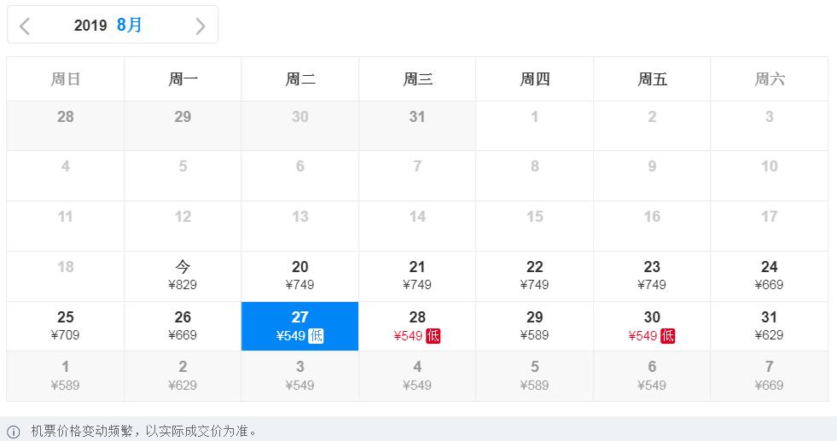Select August 22 on Thursday
837x441 pixels.
coord(534,276)
